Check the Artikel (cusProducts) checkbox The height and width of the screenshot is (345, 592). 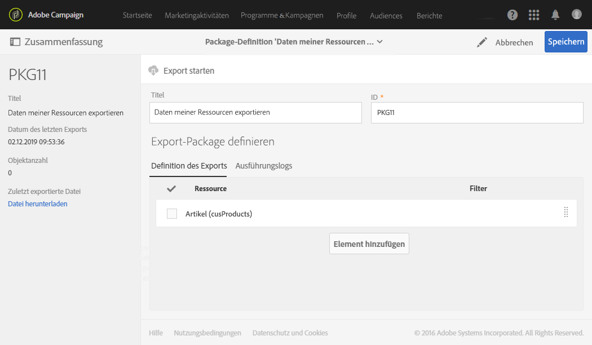click(x=172, y=214)
